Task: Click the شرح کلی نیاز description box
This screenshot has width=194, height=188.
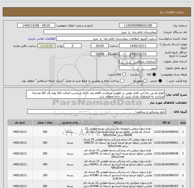Action: [95, 95]
